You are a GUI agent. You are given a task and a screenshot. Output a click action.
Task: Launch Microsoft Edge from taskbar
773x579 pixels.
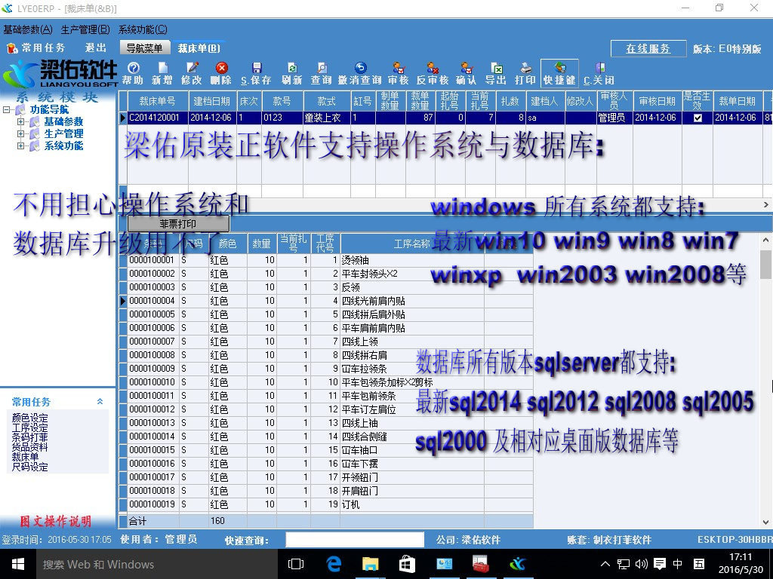click(x=334, y=564)
